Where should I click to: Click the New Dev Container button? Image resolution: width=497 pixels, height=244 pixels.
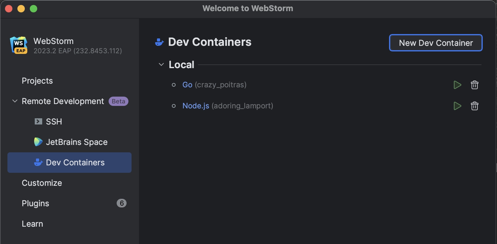(436, 43)
